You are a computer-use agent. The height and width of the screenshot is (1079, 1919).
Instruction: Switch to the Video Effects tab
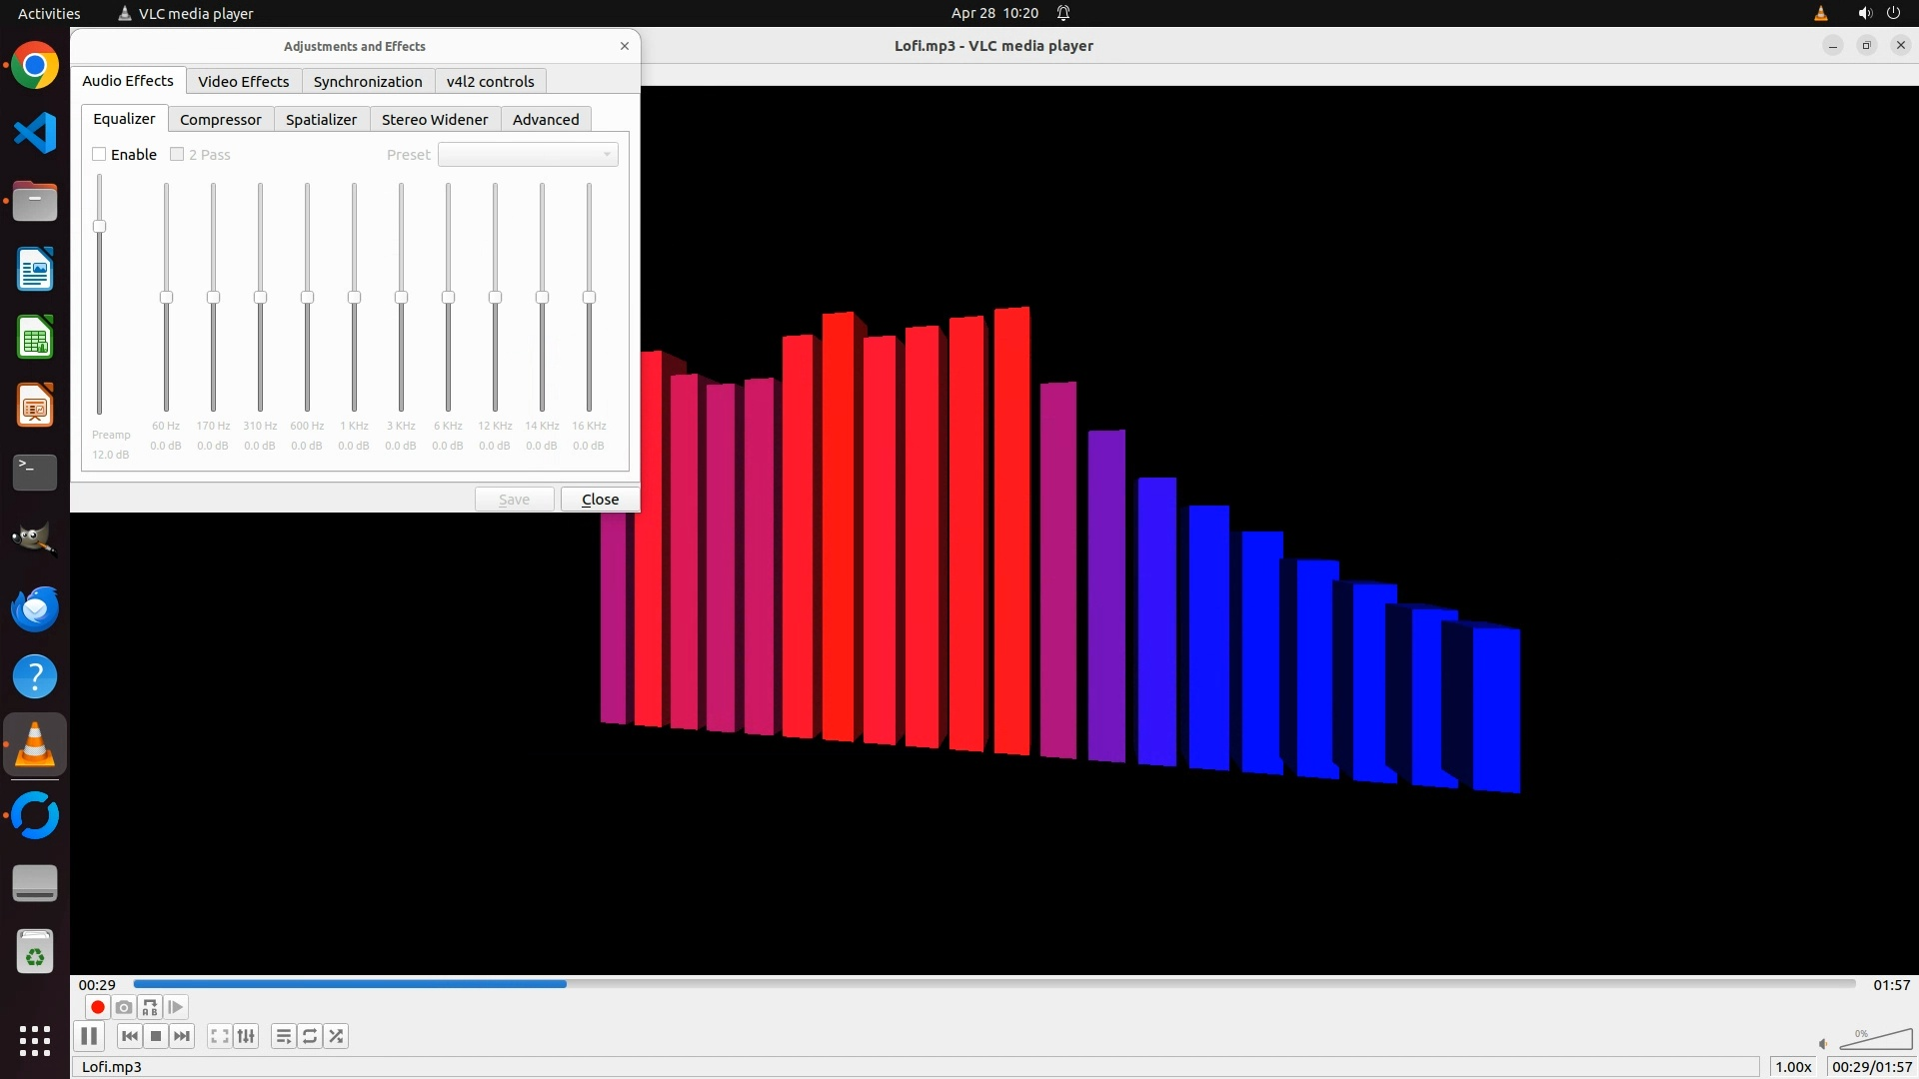pyautogui.click(x=243, y=81)
